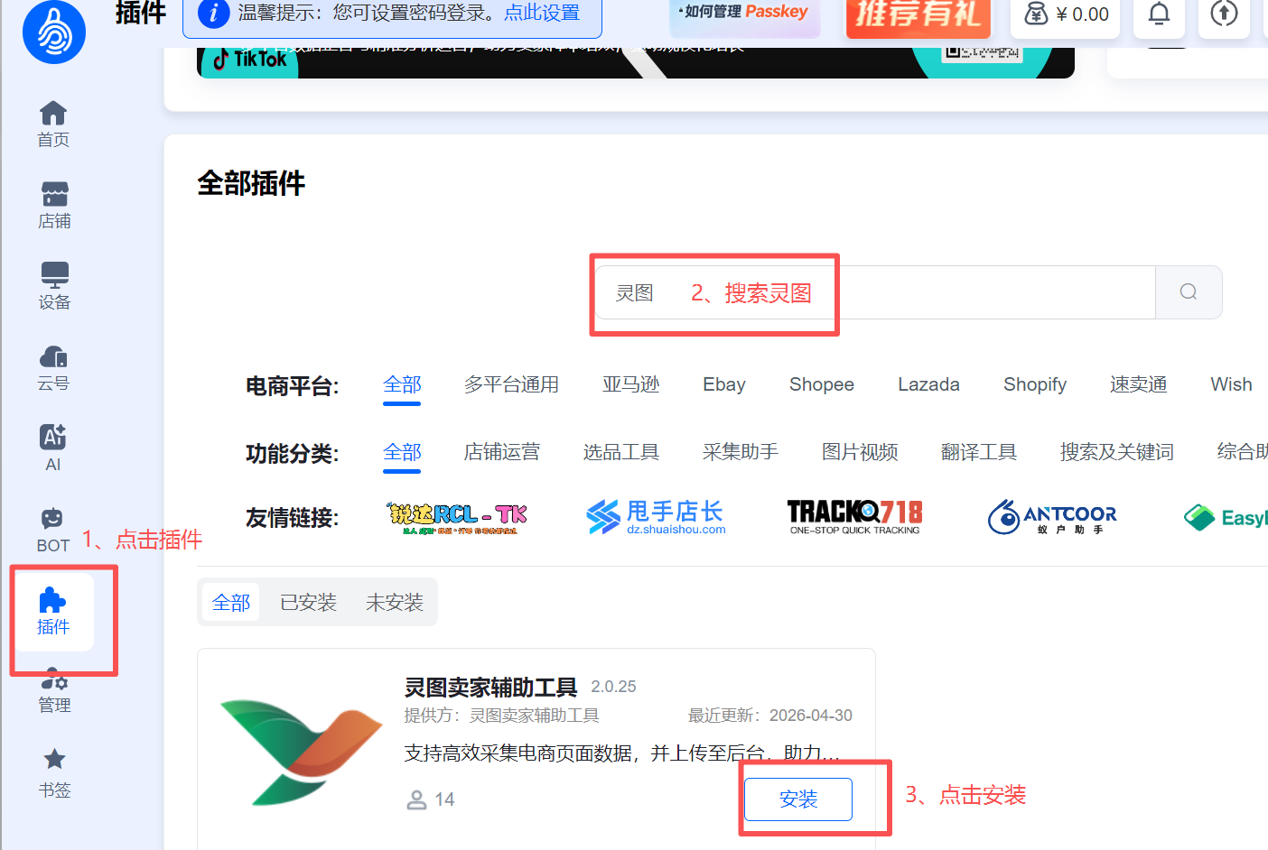Filter platform by Wish
Screen dimensions: 1268x850
click(1231, 384)
